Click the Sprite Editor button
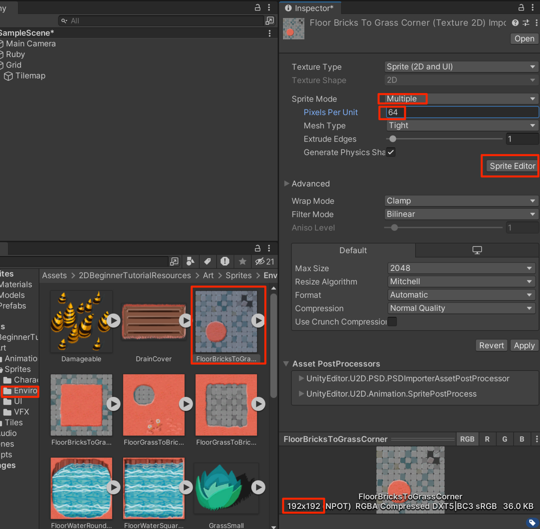 pyautogui.click(x=512, y=166)
